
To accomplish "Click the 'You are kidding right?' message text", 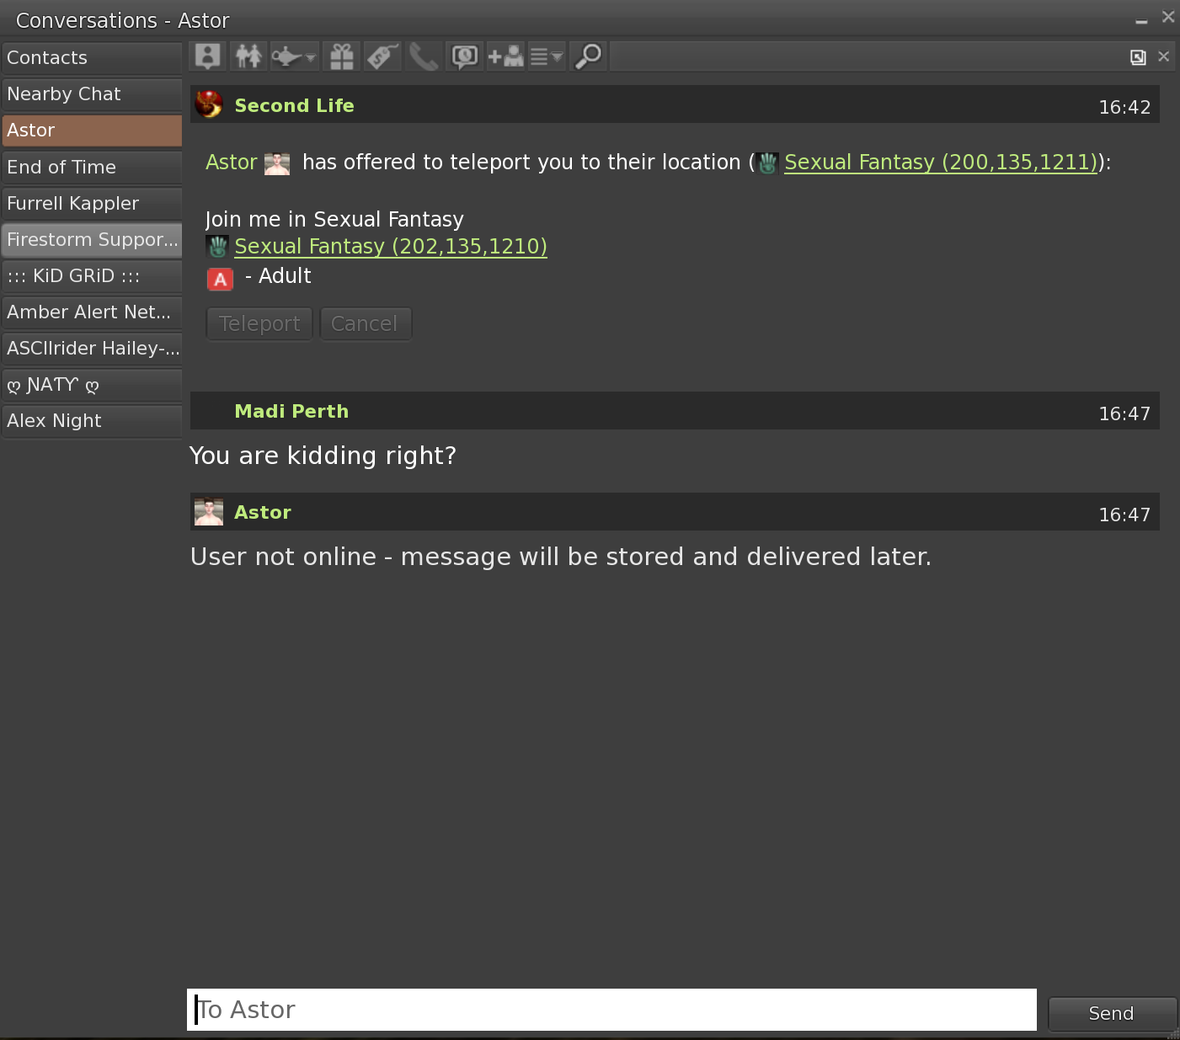I will (x=323, y=456).
